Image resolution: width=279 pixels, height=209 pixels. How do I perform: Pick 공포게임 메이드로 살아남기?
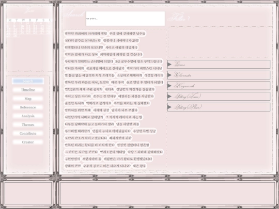point(105,68)
